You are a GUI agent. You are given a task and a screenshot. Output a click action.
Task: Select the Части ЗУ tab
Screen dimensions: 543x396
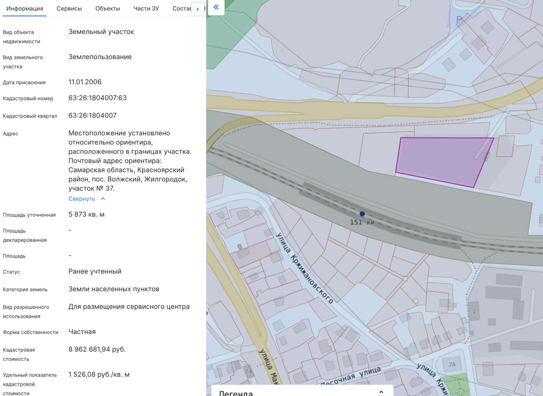146,8
